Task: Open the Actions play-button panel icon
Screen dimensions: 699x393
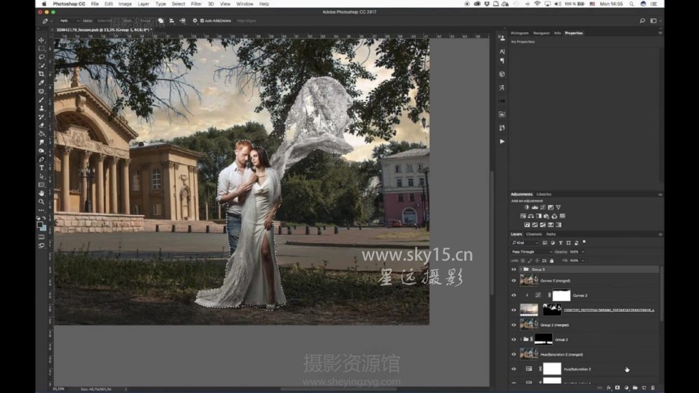Action: point(502,141)
